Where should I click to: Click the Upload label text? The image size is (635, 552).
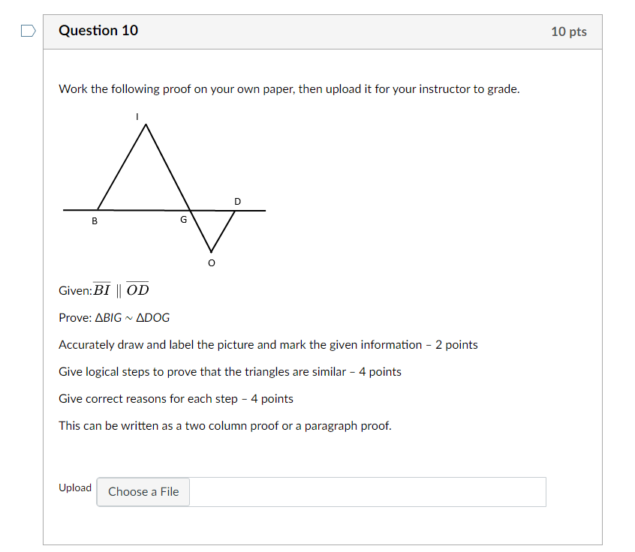click(x=74, y=487)
